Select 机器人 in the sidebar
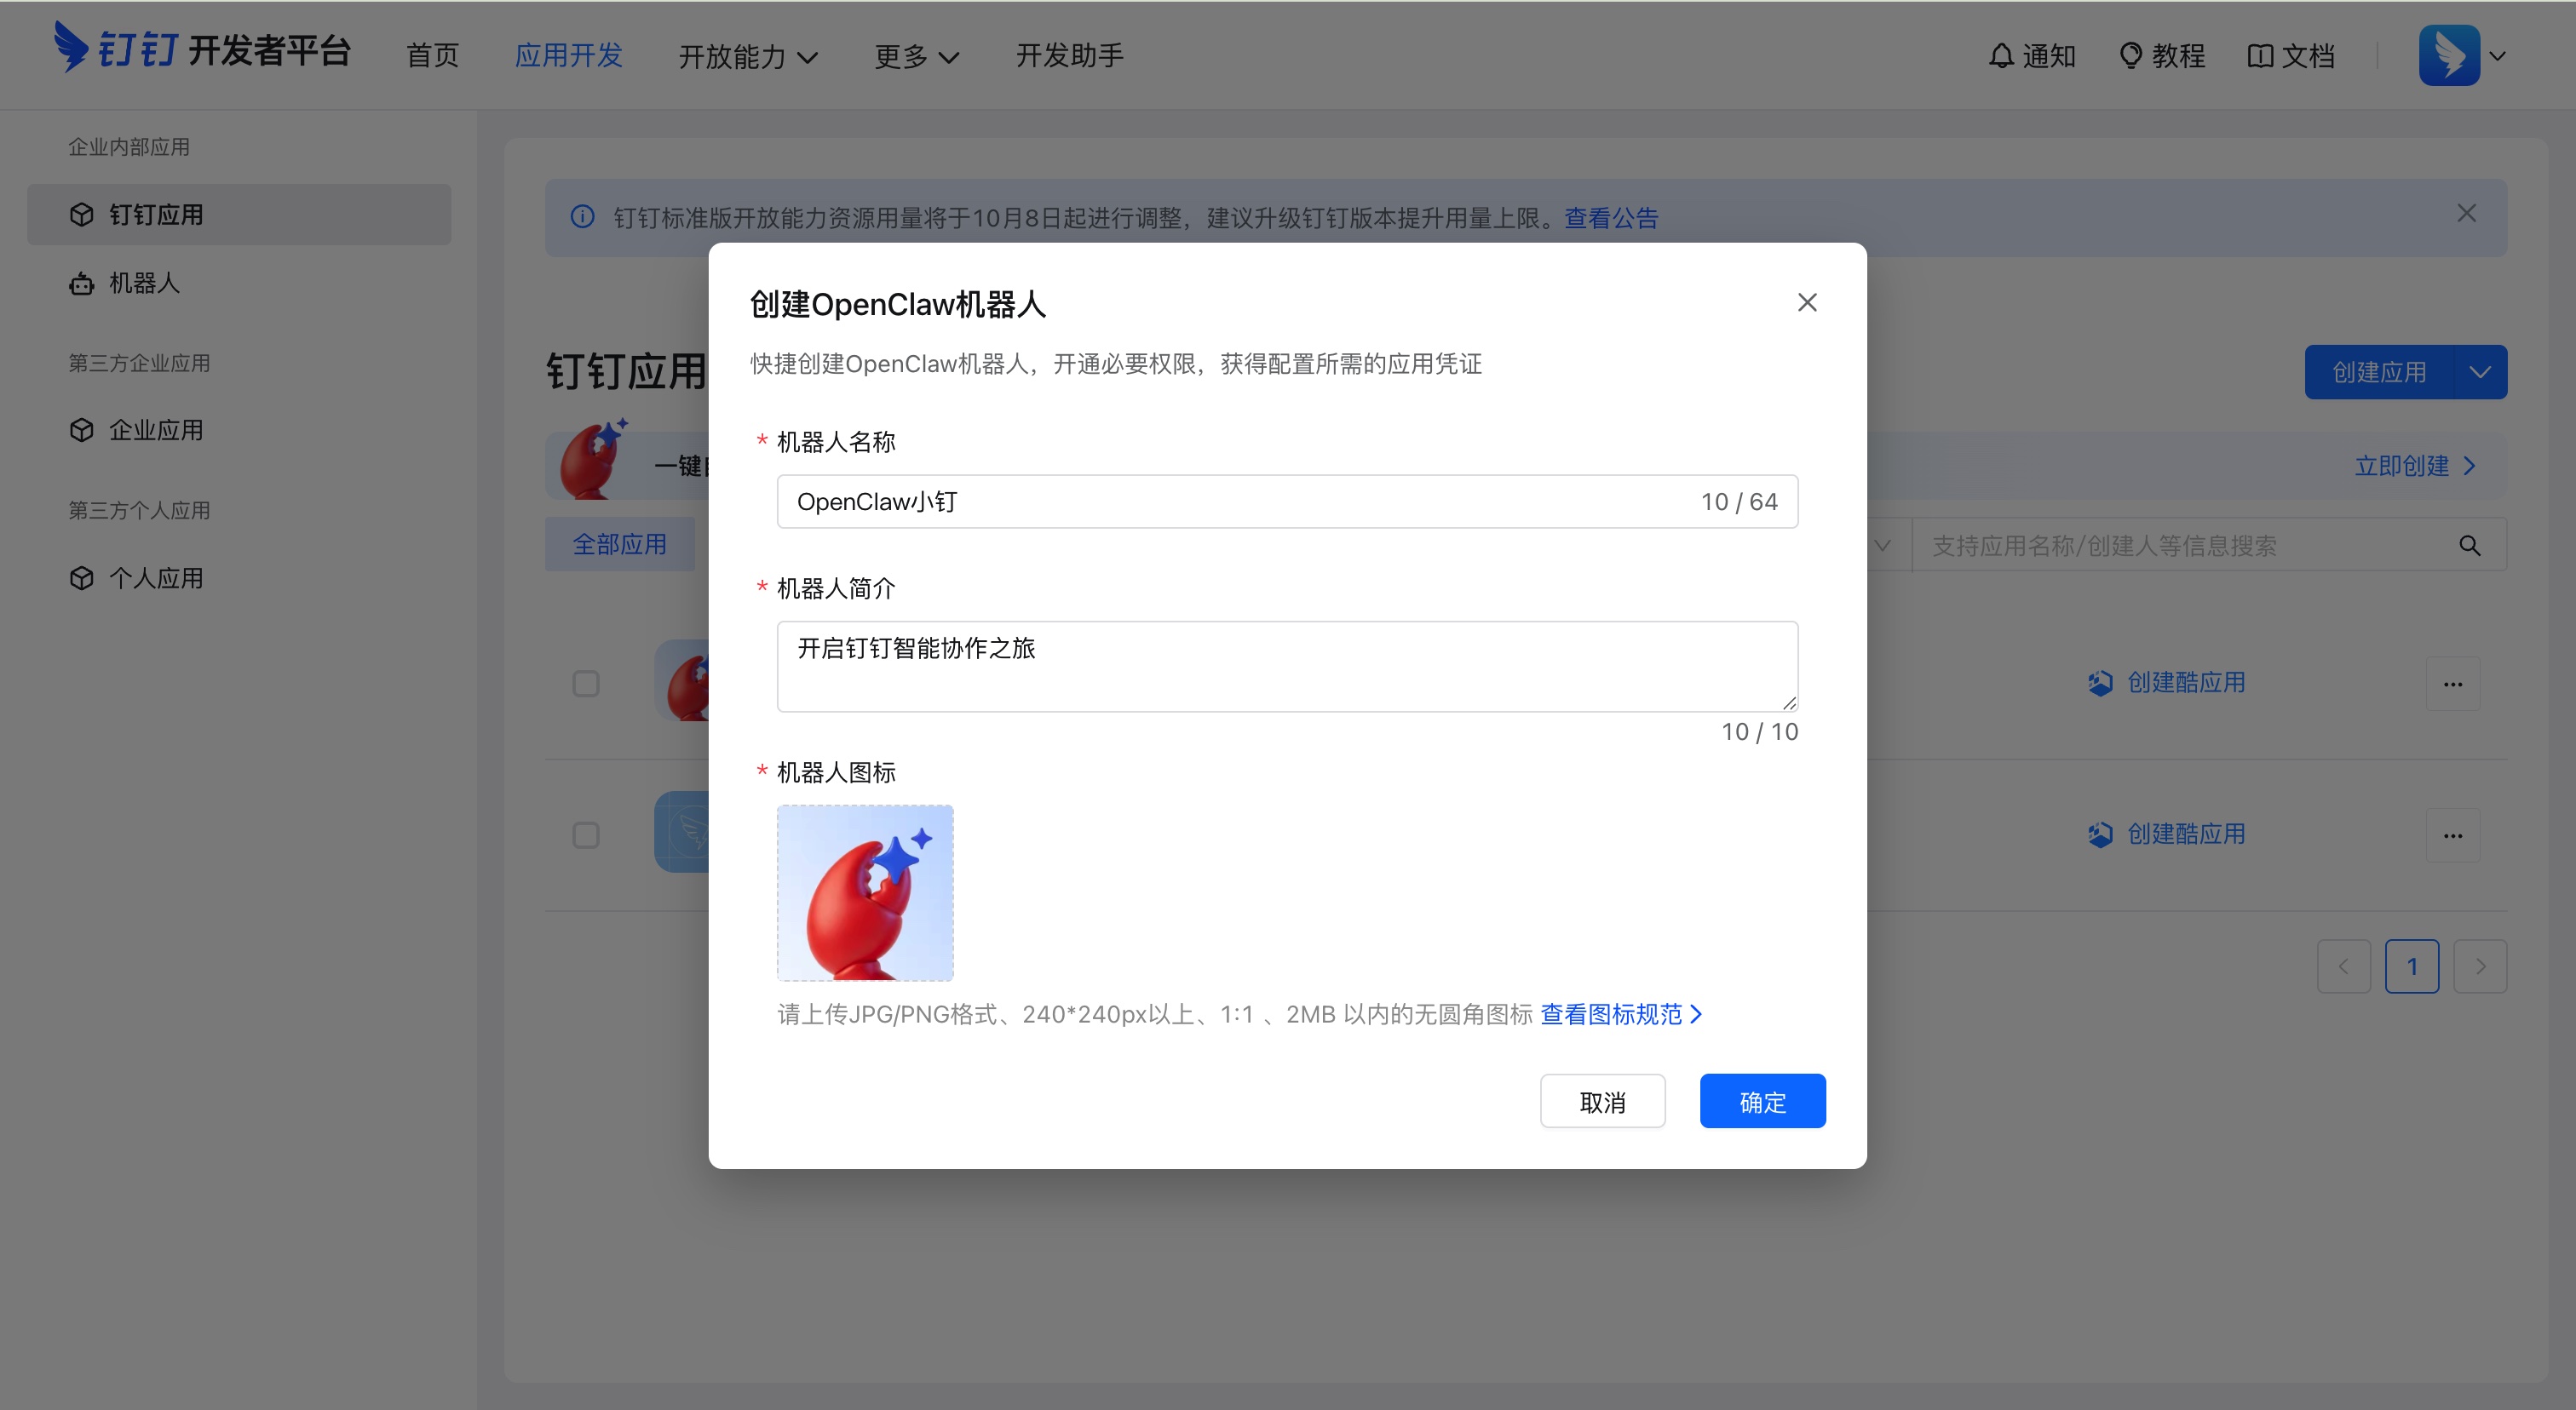 pos(143,284)
